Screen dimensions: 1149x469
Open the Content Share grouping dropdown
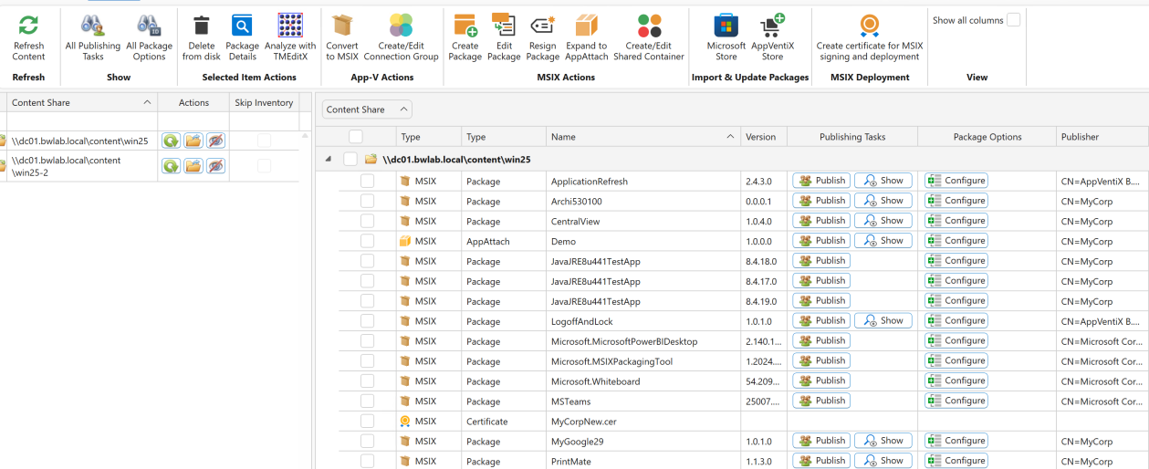[x=367, y=109]
